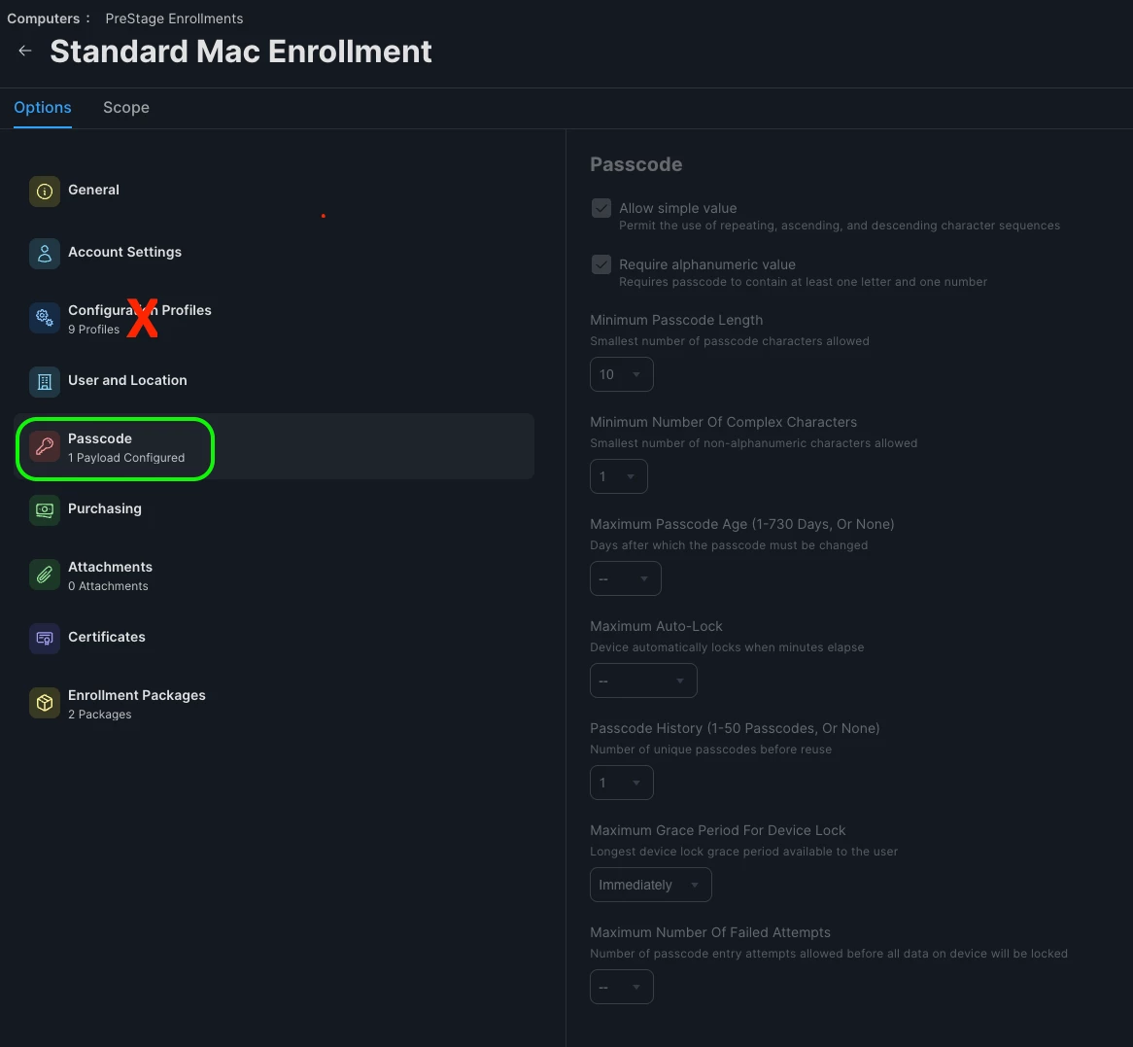Click the 'Standard Mac Enrollment' page title
Image resolution: width=1133 pixels, height=1047 pixels.
(x=241, y=52)
